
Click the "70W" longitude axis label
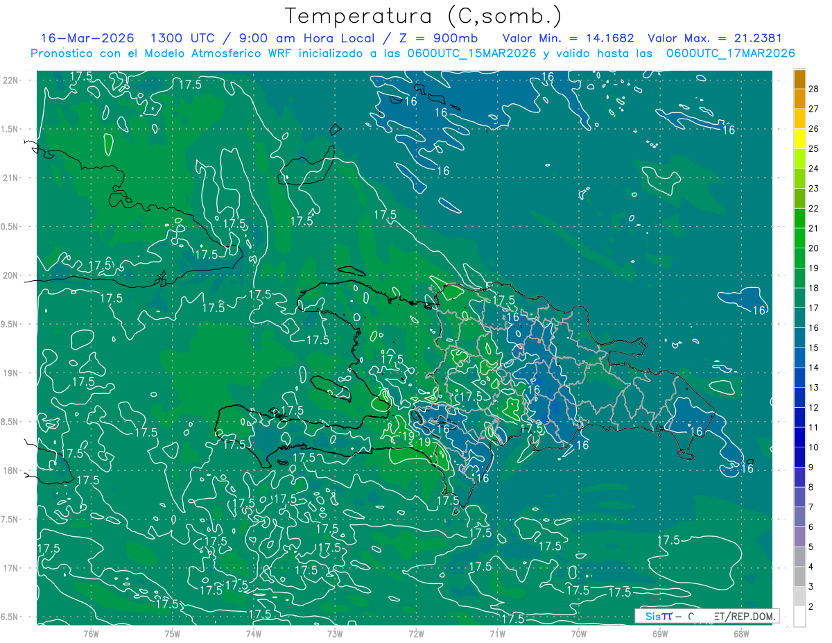579,633
